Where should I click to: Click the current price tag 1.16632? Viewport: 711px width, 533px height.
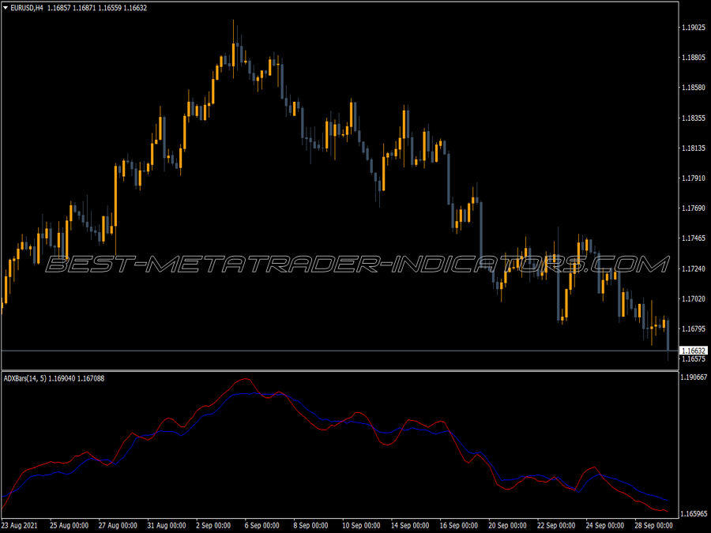pyautogui.click(x=694, y=351)
